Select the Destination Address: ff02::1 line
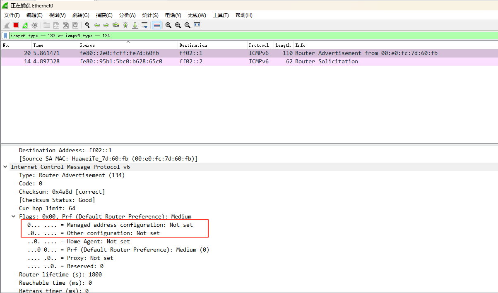Screen dimensions: 498x293 tap(65, 150)
